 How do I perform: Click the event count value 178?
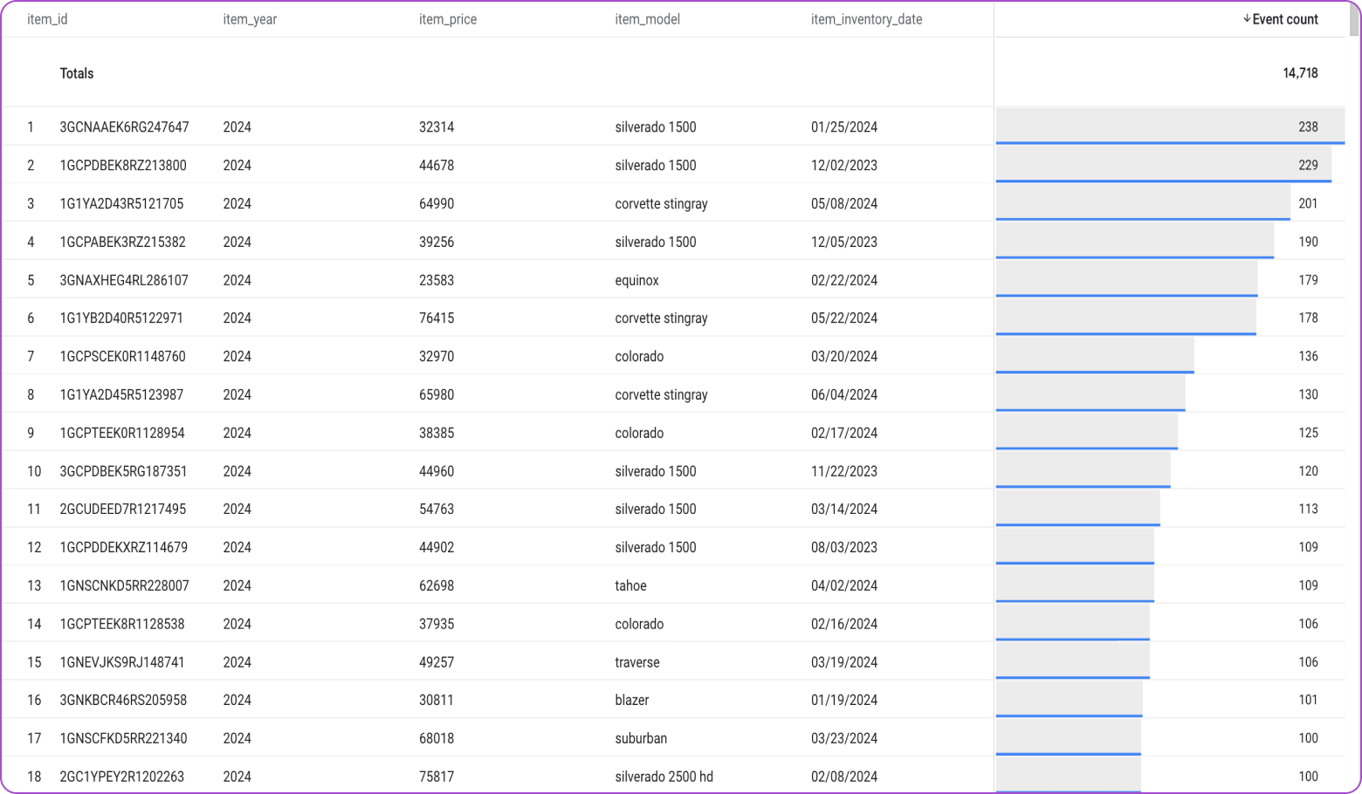(x=1308, y=318)
